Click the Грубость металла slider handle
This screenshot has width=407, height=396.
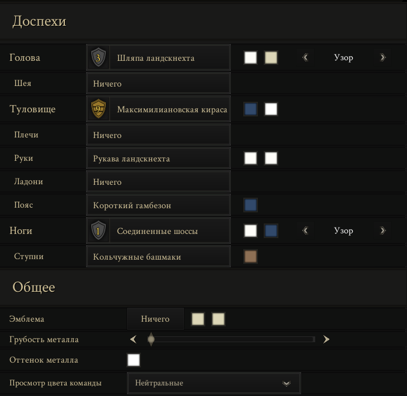151,339
